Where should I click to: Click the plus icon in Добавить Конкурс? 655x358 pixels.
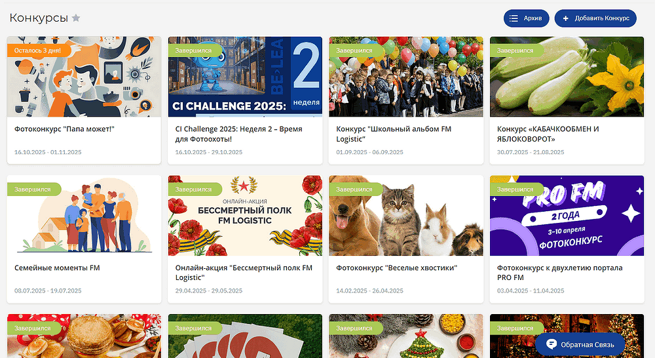pyautogui.click(x=565, y=18)
